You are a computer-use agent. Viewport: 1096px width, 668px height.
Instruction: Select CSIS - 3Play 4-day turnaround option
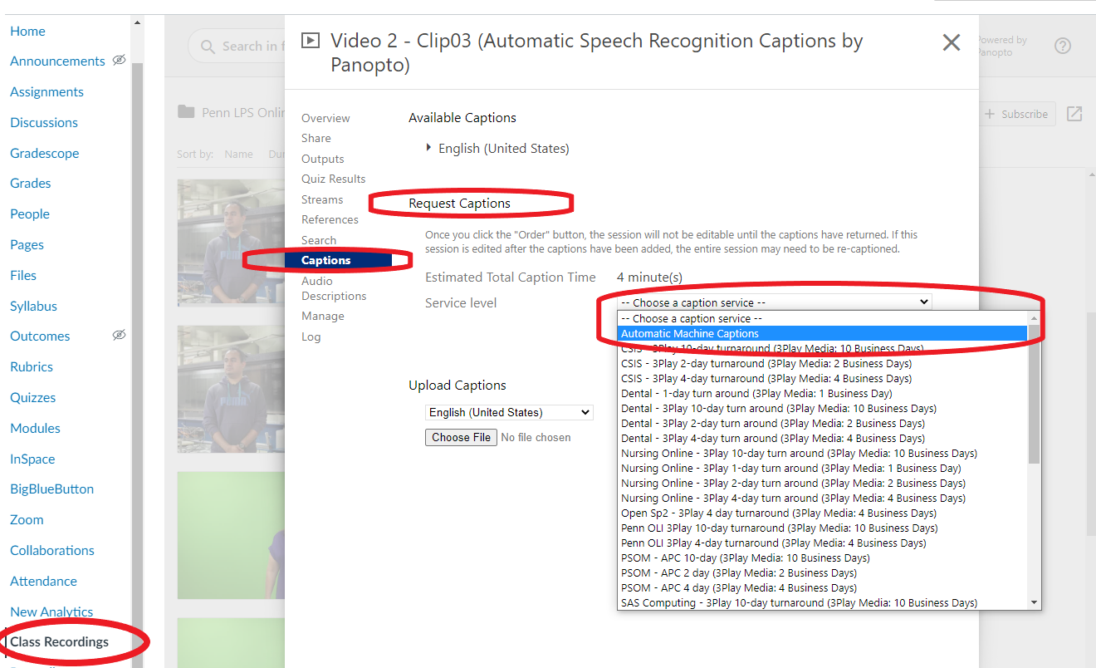(823, 378)
